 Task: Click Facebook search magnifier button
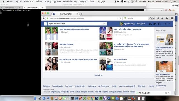pyautogui.click(x=104, y=24)
